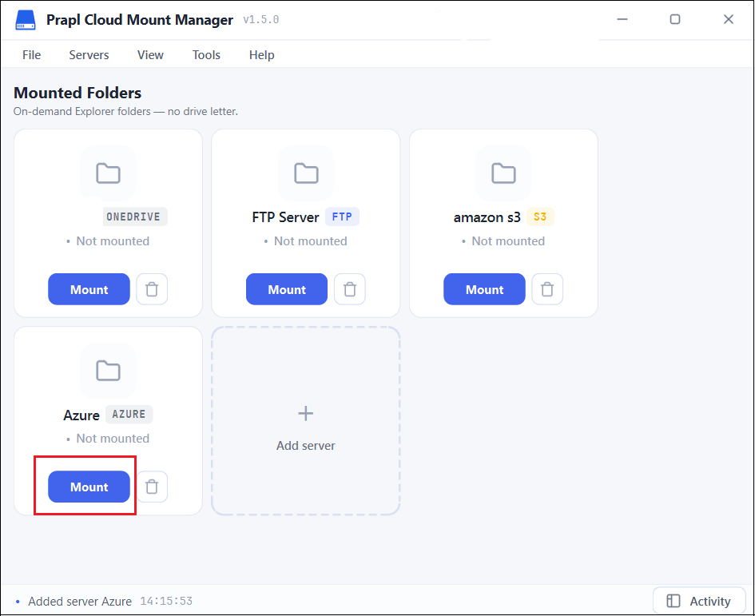
Task: Minimize the Prapl Cloud Mount Manager window
Action: 622,19
